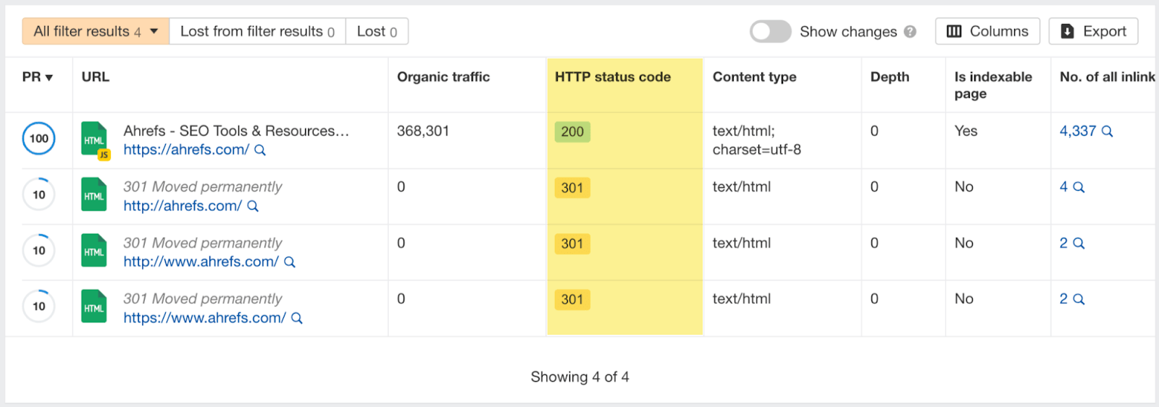Click the Export button
The height and width of the screenshot is (407, 1159).
click(x=1093, y=31)
